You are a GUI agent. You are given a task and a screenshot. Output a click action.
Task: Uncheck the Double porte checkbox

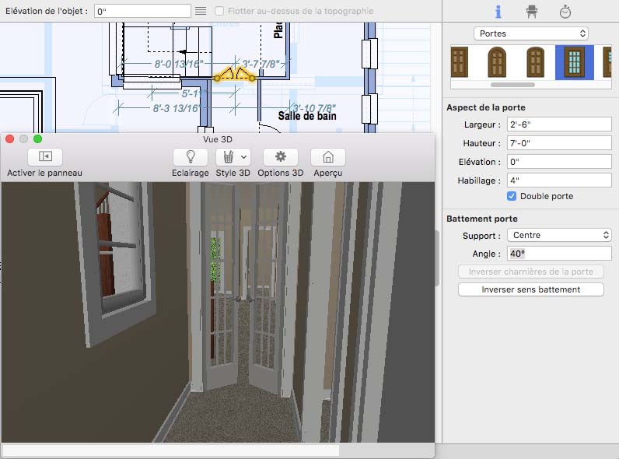(x=512, y=196)
